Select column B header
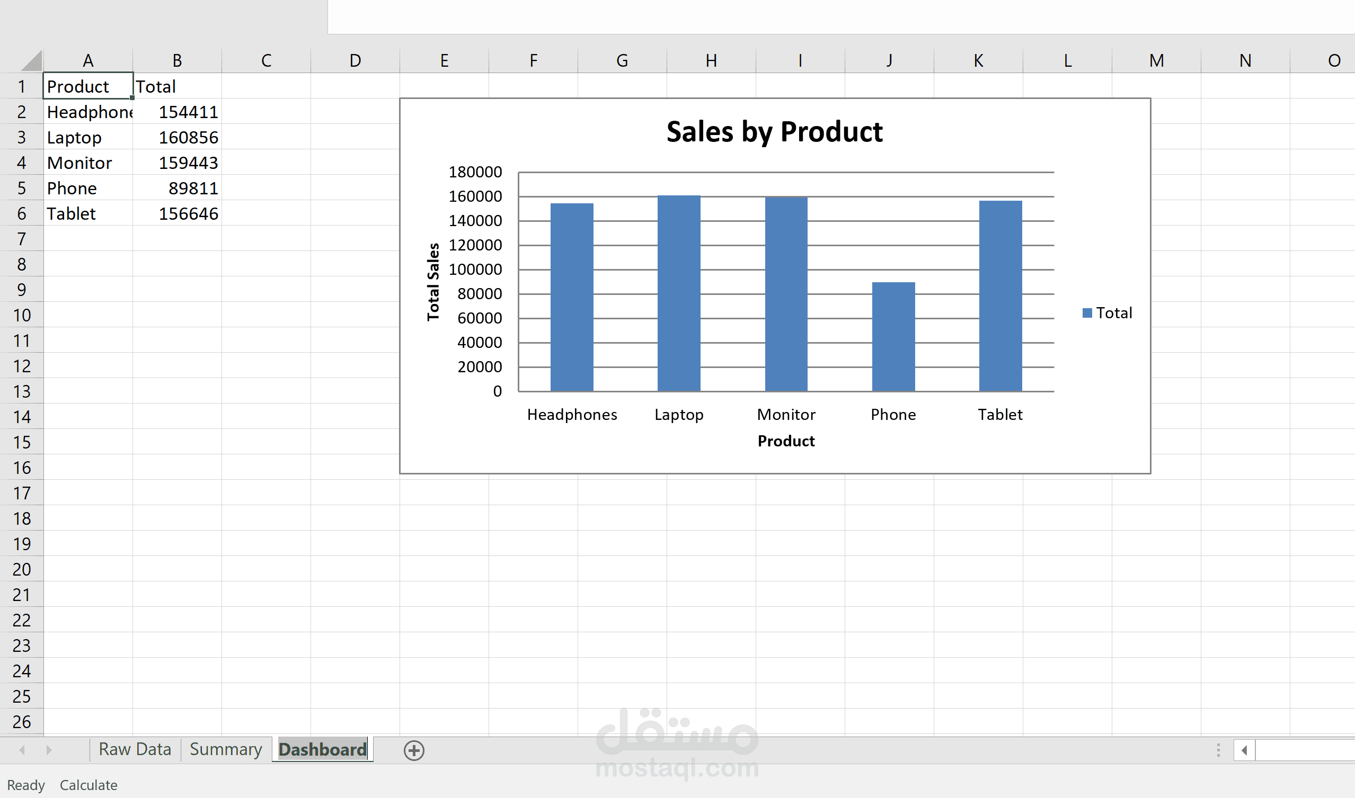 (177, 61)
